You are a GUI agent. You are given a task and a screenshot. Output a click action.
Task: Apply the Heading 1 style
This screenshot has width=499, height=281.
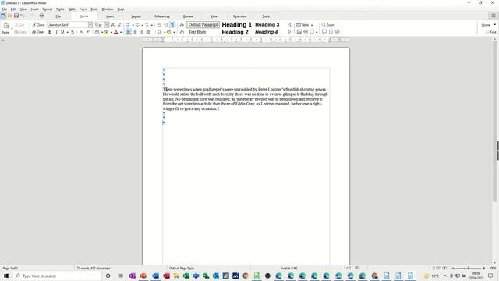click(237, 24)
